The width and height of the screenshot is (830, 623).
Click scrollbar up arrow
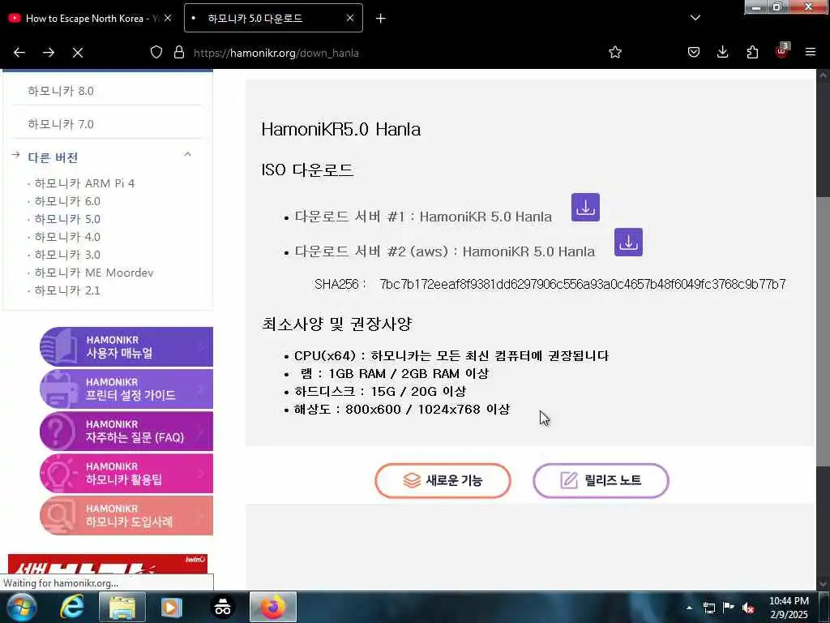(x=823, y=75)
